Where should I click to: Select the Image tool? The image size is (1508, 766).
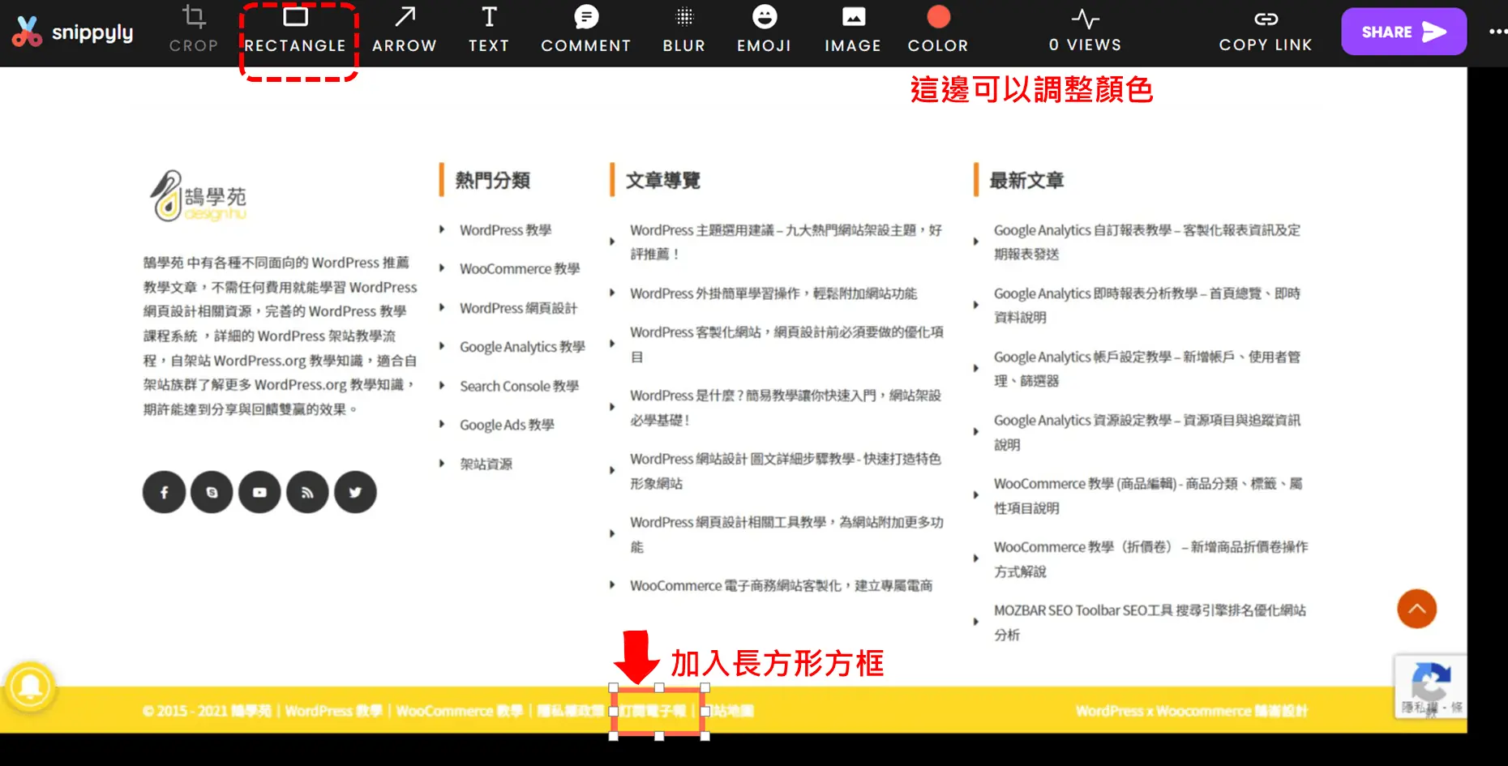pyautogui.click(x=853, y=31)
